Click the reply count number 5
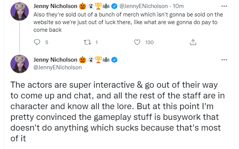Image resolution: width=239 pixels, height=149 pixels. [46, 43]
